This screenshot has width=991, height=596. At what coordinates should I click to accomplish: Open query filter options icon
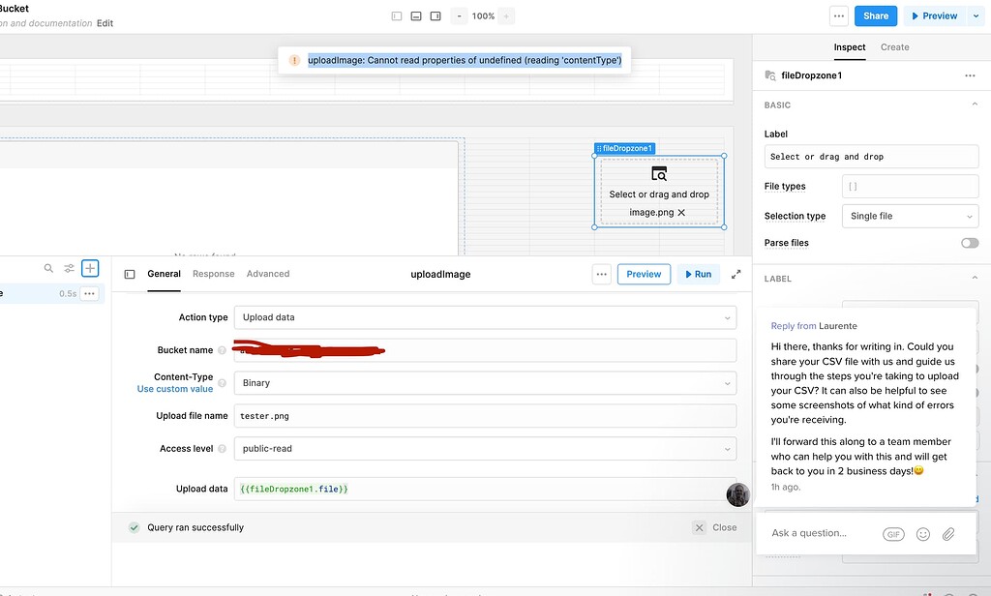pyautogui.click(x=68, y=268)
